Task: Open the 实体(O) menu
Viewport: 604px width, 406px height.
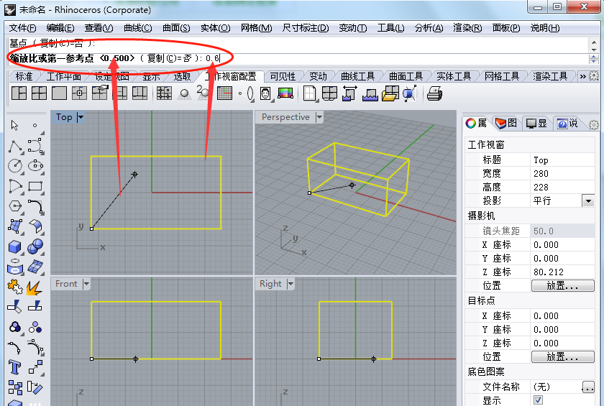Action: tap(215, 28)
